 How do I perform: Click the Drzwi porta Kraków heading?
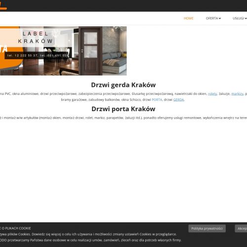pyautogui.click(x=123, y=109)
